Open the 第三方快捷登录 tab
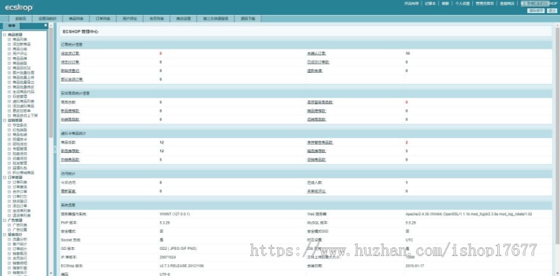Image resolution: width=560 pixels, height=276 pixels. 215,19
